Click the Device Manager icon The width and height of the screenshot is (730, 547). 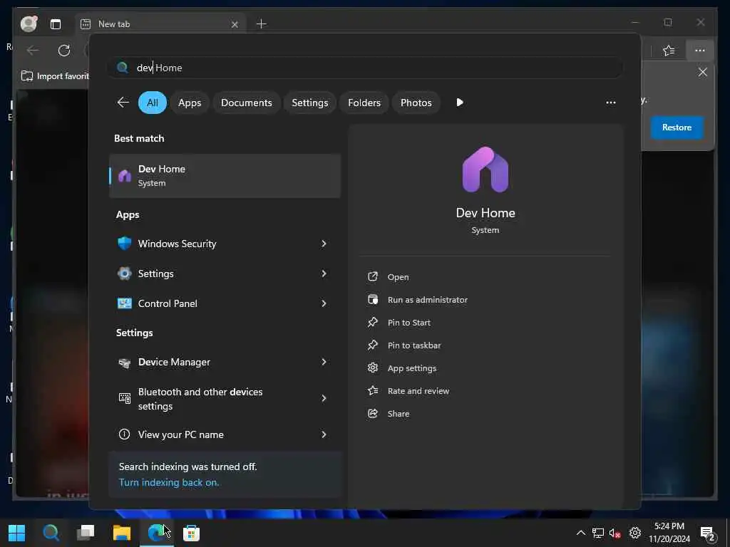coord(124,363)
